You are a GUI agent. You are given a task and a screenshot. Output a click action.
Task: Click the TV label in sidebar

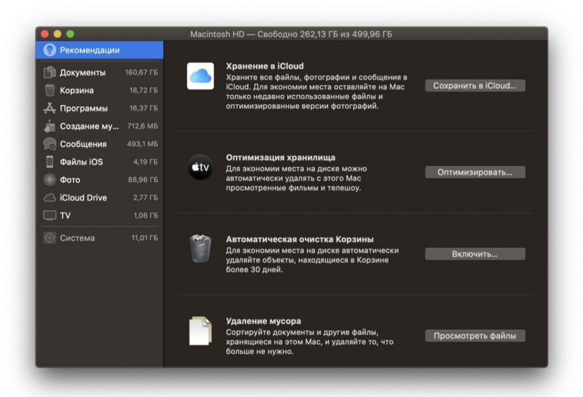pos(65,216)
